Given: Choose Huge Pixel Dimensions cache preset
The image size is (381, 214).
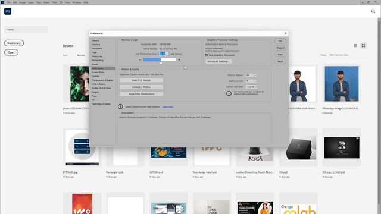Looking at the screenshot, I should [141, 94].
